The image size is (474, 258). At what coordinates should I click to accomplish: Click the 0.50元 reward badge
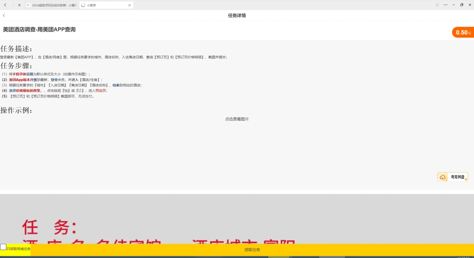point(463,33)
